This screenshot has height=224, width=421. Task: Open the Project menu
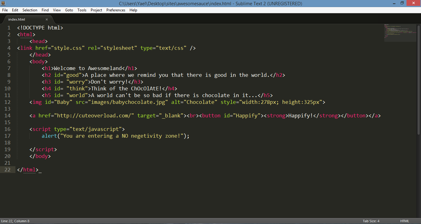point(97,10)
